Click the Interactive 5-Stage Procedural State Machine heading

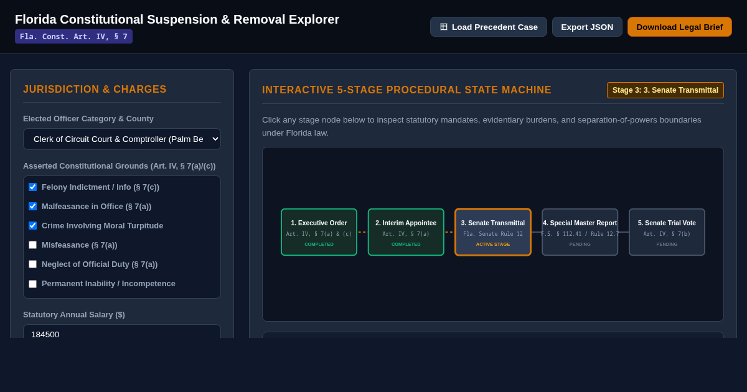406,90
